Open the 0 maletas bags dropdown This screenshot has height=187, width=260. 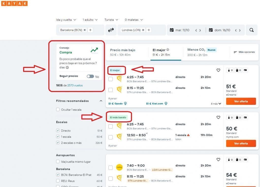click(x=134, y=20)
